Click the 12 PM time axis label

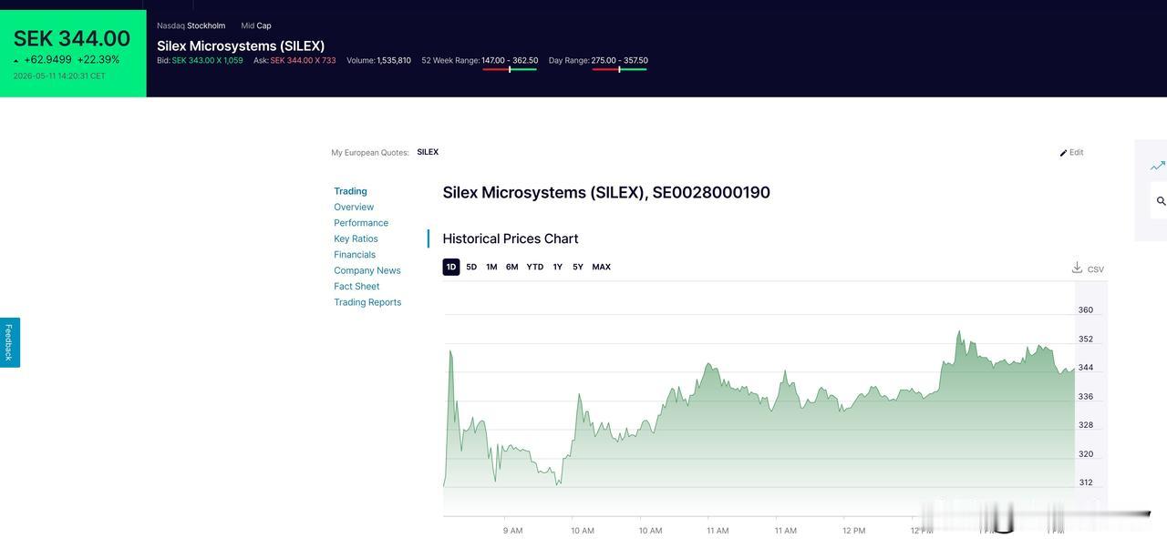pyautogui.click(x=854, y=531)
